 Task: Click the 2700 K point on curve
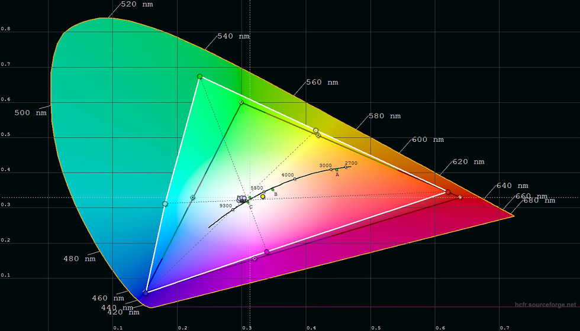(346, 167)
